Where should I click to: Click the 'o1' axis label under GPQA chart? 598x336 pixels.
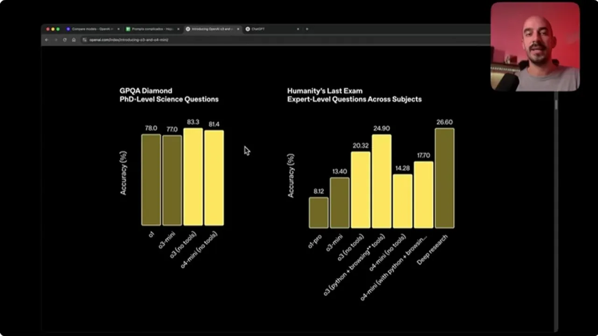pos(151,235)
